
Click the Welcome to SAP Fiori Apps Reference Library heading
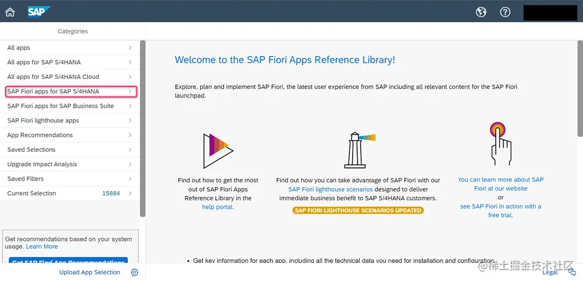tap(285, 60)
